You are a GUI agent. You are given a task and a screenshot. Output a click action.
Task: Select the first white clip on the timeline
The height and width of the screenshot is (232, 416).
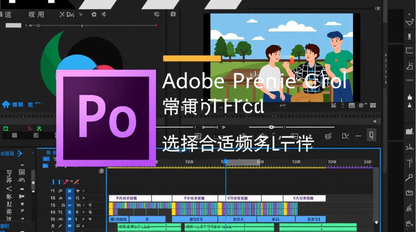click(130, 198)
